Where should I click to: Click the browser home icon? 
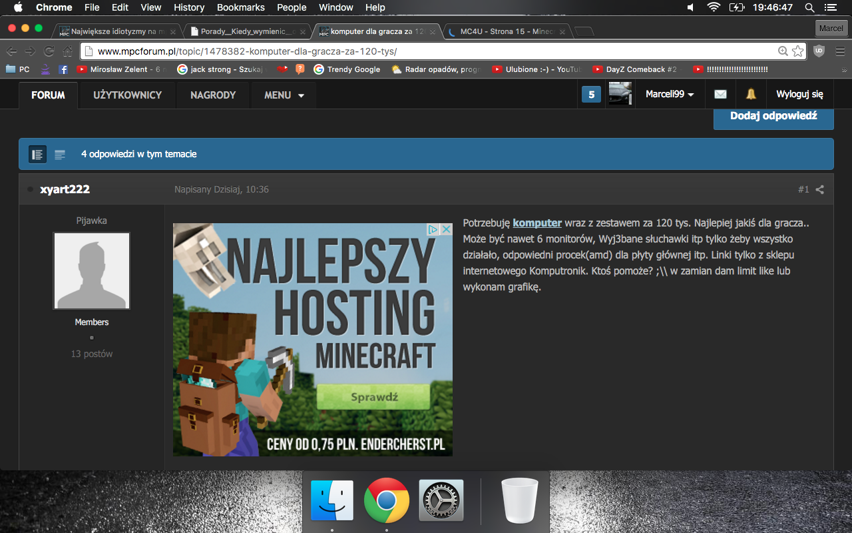[x=67, y=51]
